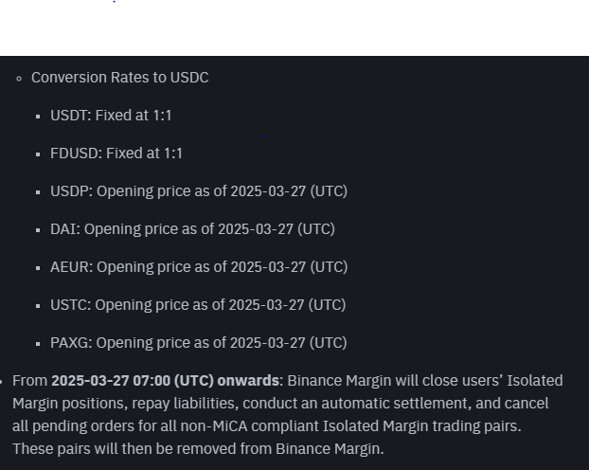The image size is (589, 470).
Task: Click the DAI opening price line
Action: click(192, 229)
